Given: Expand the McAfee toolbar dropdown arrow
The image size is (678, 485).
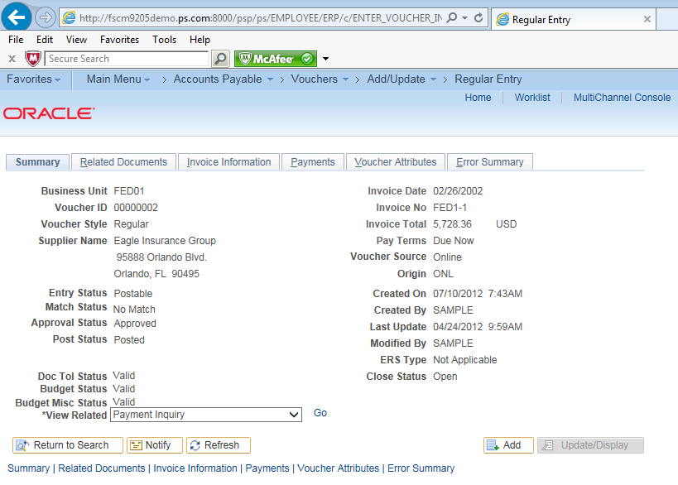Looking at the screenshot, I should [325, 59].
